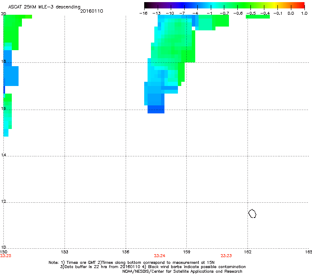312x274 pixels.
Task: Click the -0.4 color scale label
Action: click(x=265, y=13)
